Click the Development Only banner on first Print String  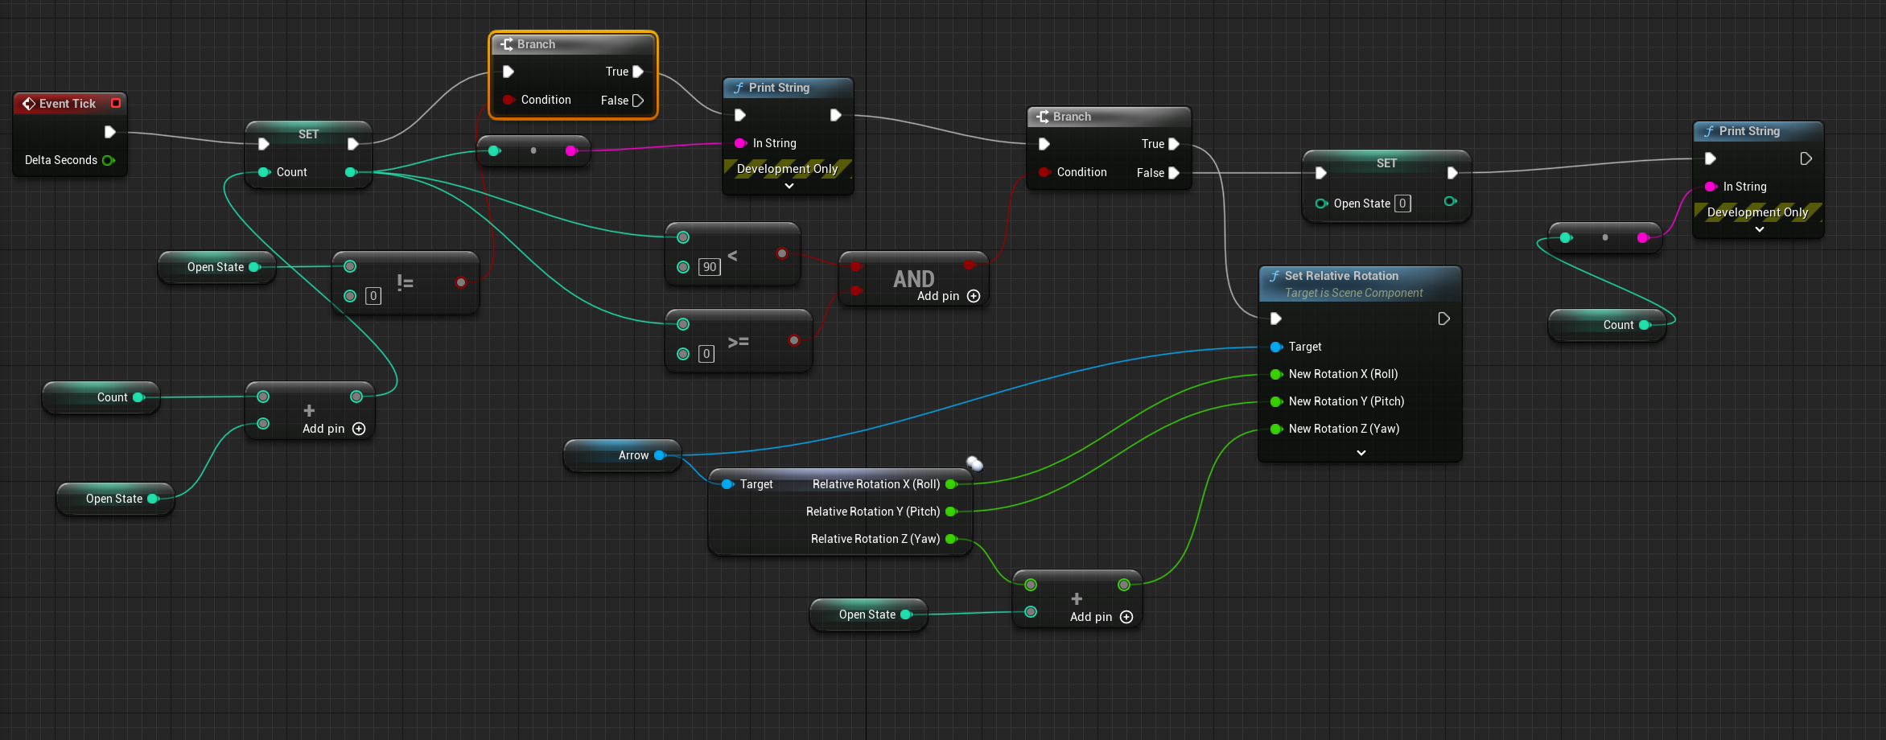[788, 169]
